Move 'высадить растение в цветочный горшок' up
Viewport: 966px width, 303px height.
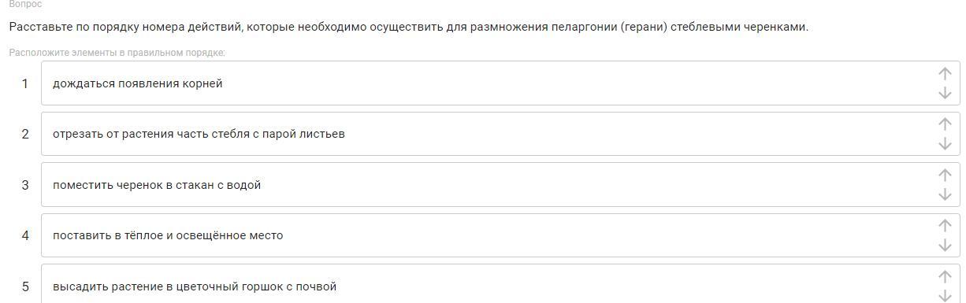tap(945, 276)
